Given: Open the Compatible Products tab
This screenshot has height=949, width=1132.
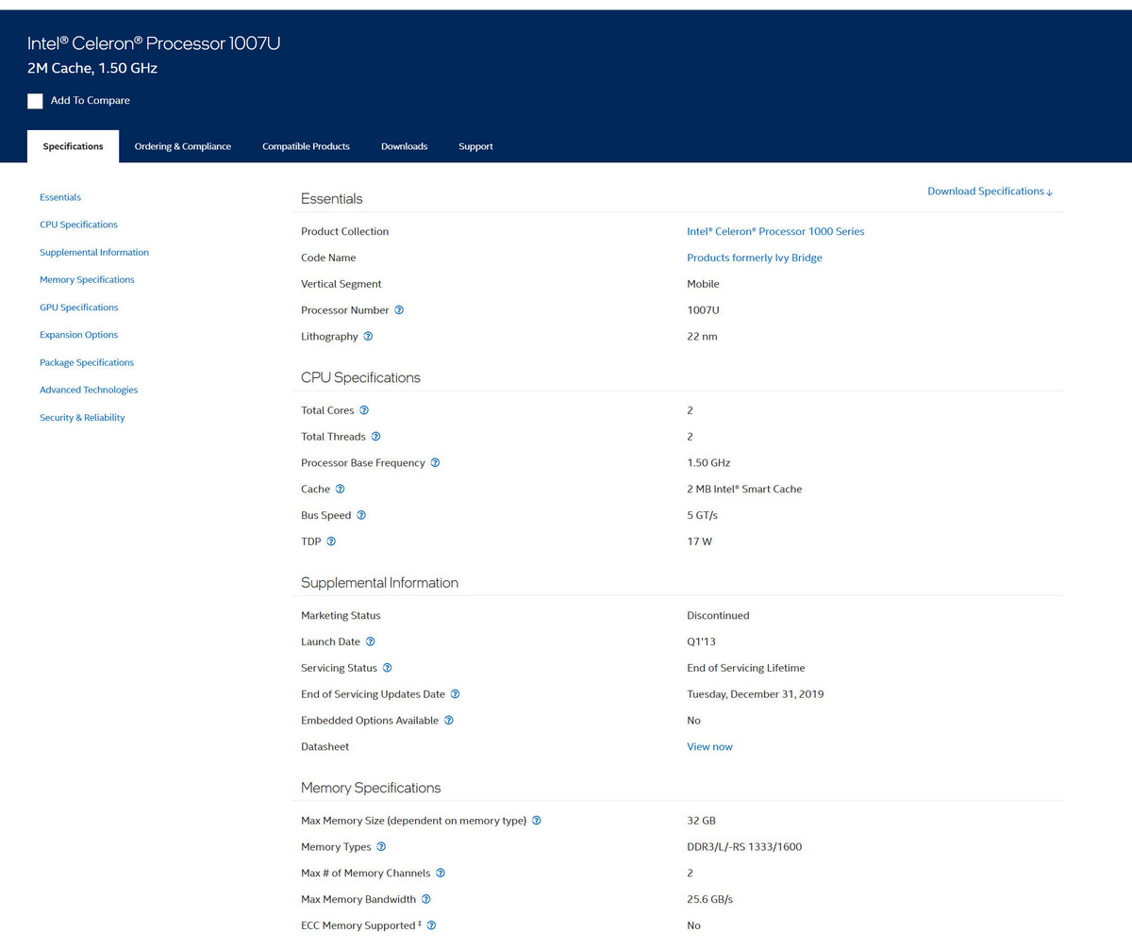Looking at the screenshot, I should [306, 146].
